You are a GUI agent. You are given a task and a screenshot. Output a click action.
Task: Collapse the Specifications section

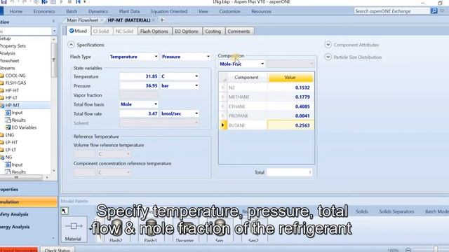[x=71, y=45]
